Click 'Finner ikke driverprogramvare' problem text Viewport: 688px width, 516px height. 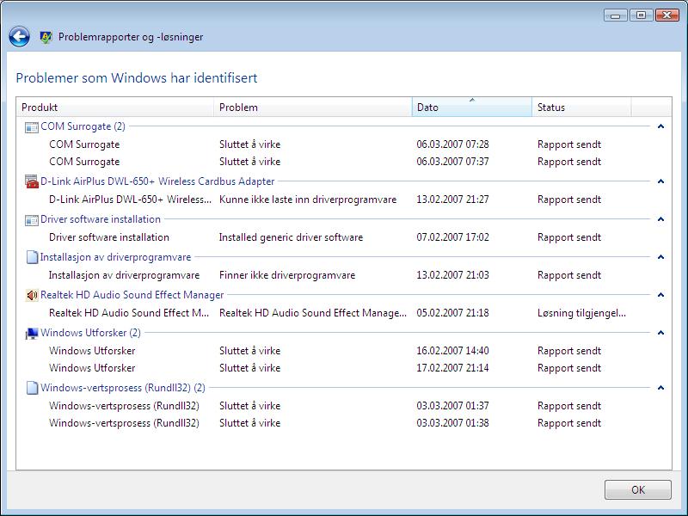tap(287, 275)
